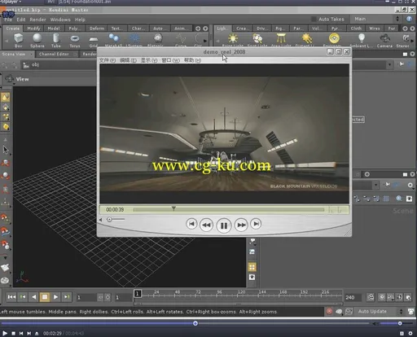Pause the demo_reel_2008 video

224,225
